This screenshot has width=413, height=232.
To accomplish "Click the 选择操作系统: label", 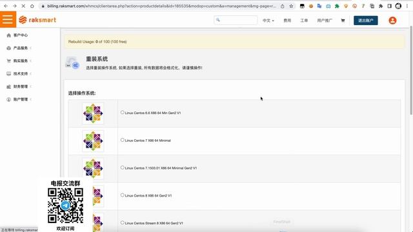I will (82, 93).
